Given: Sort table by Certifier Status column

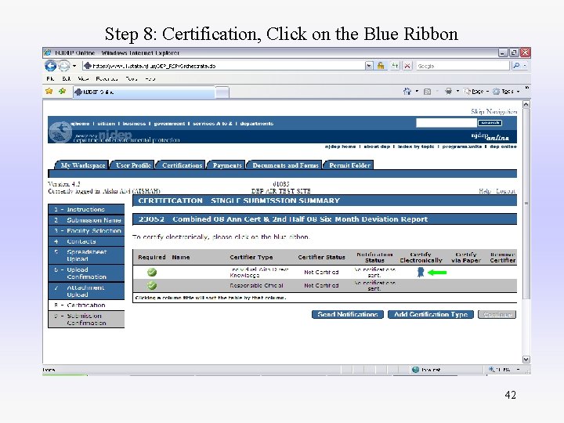Looking at the screenshot, I should [x=321, y=257].
